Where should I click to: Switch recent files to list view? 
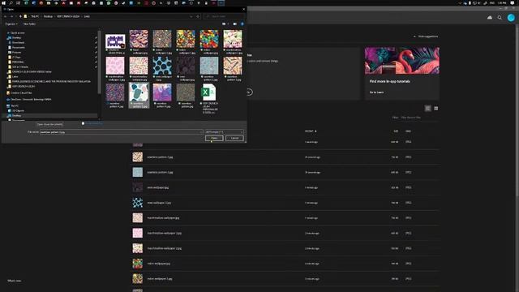tap(427, 108)
